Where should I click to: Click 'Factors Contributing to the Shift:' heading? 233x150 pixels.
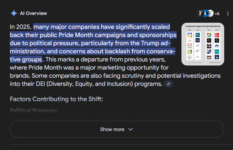point(56,99)
